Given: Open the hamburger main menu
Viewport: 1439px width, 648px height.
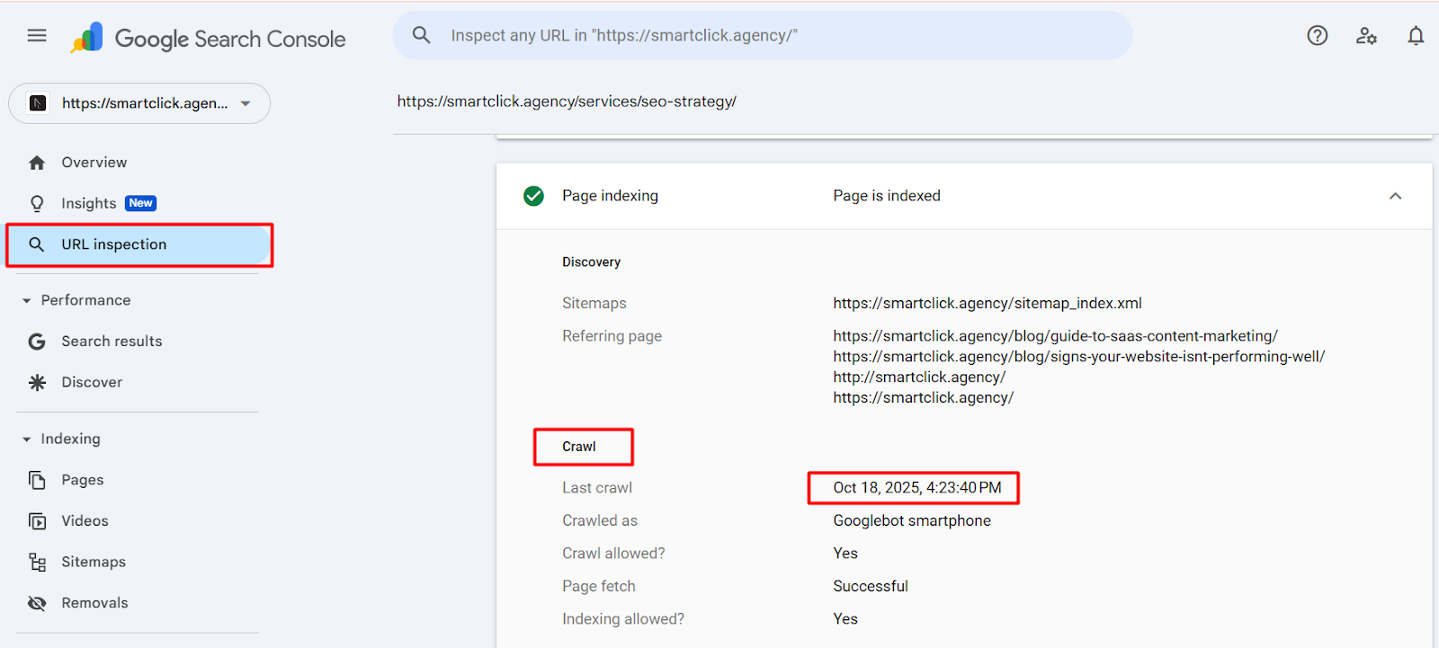Looking at the screenshot, I should click(37, 36).
